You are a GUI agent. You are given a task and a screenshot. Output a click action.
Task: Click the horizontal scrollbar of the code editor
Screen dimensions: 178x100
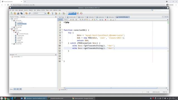click(x=111, y=88)
